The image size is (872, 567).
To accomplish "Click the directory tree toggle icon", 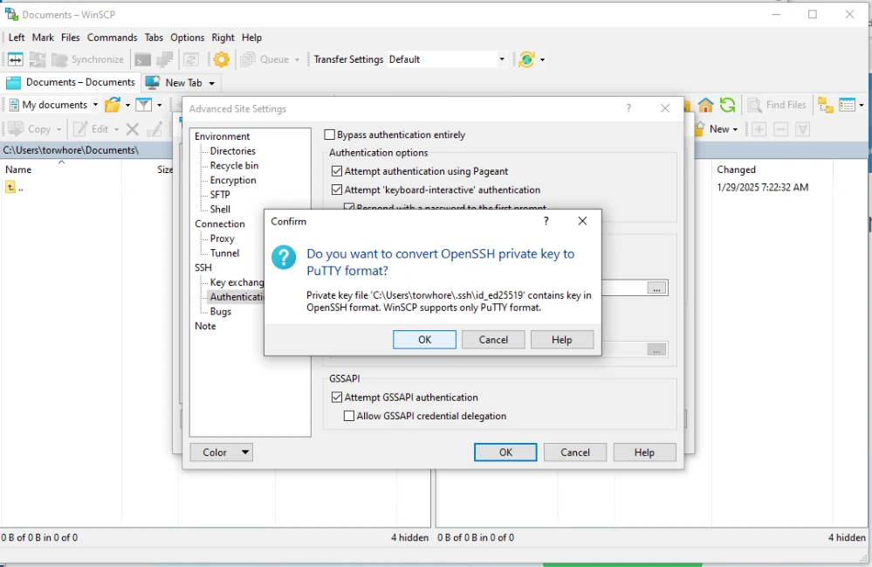I will coord(825,105).
